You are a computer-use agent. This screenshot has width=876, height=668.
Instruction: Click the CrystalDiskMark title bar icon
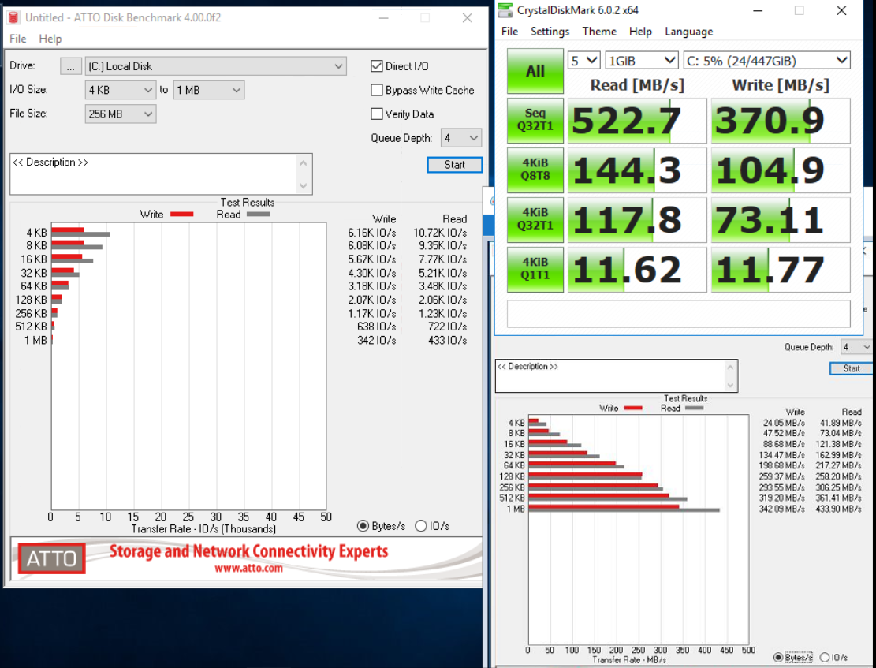click(505, 10)
